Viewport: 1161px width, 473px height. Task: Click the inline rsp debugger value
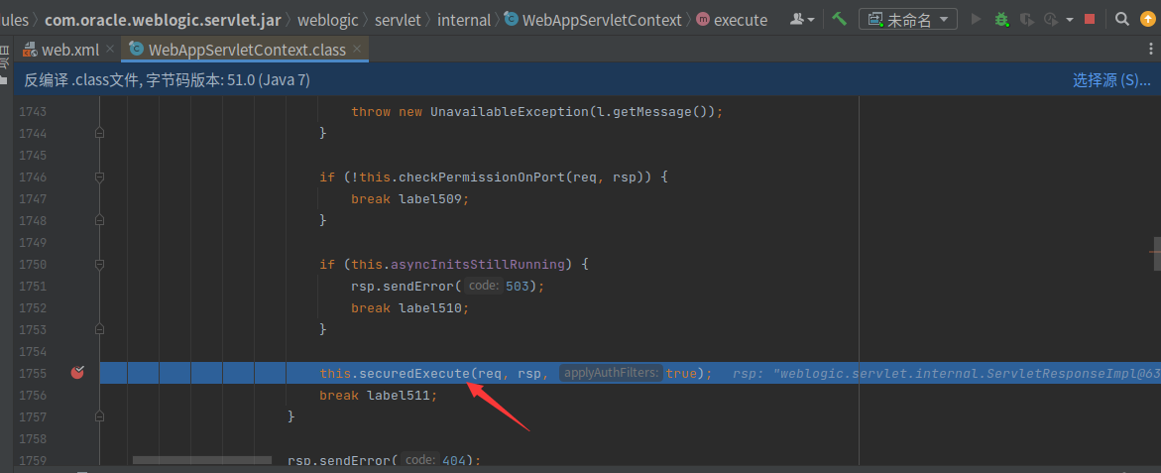(x=946, y=373)
